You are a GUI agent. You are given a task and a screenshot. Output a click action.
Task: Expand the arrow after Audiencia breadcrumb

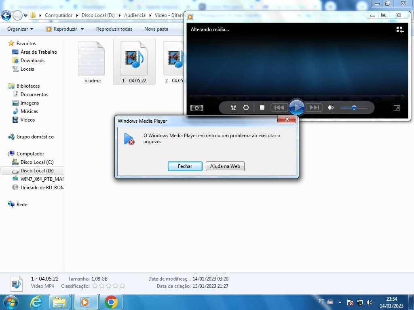pos(150,15)
